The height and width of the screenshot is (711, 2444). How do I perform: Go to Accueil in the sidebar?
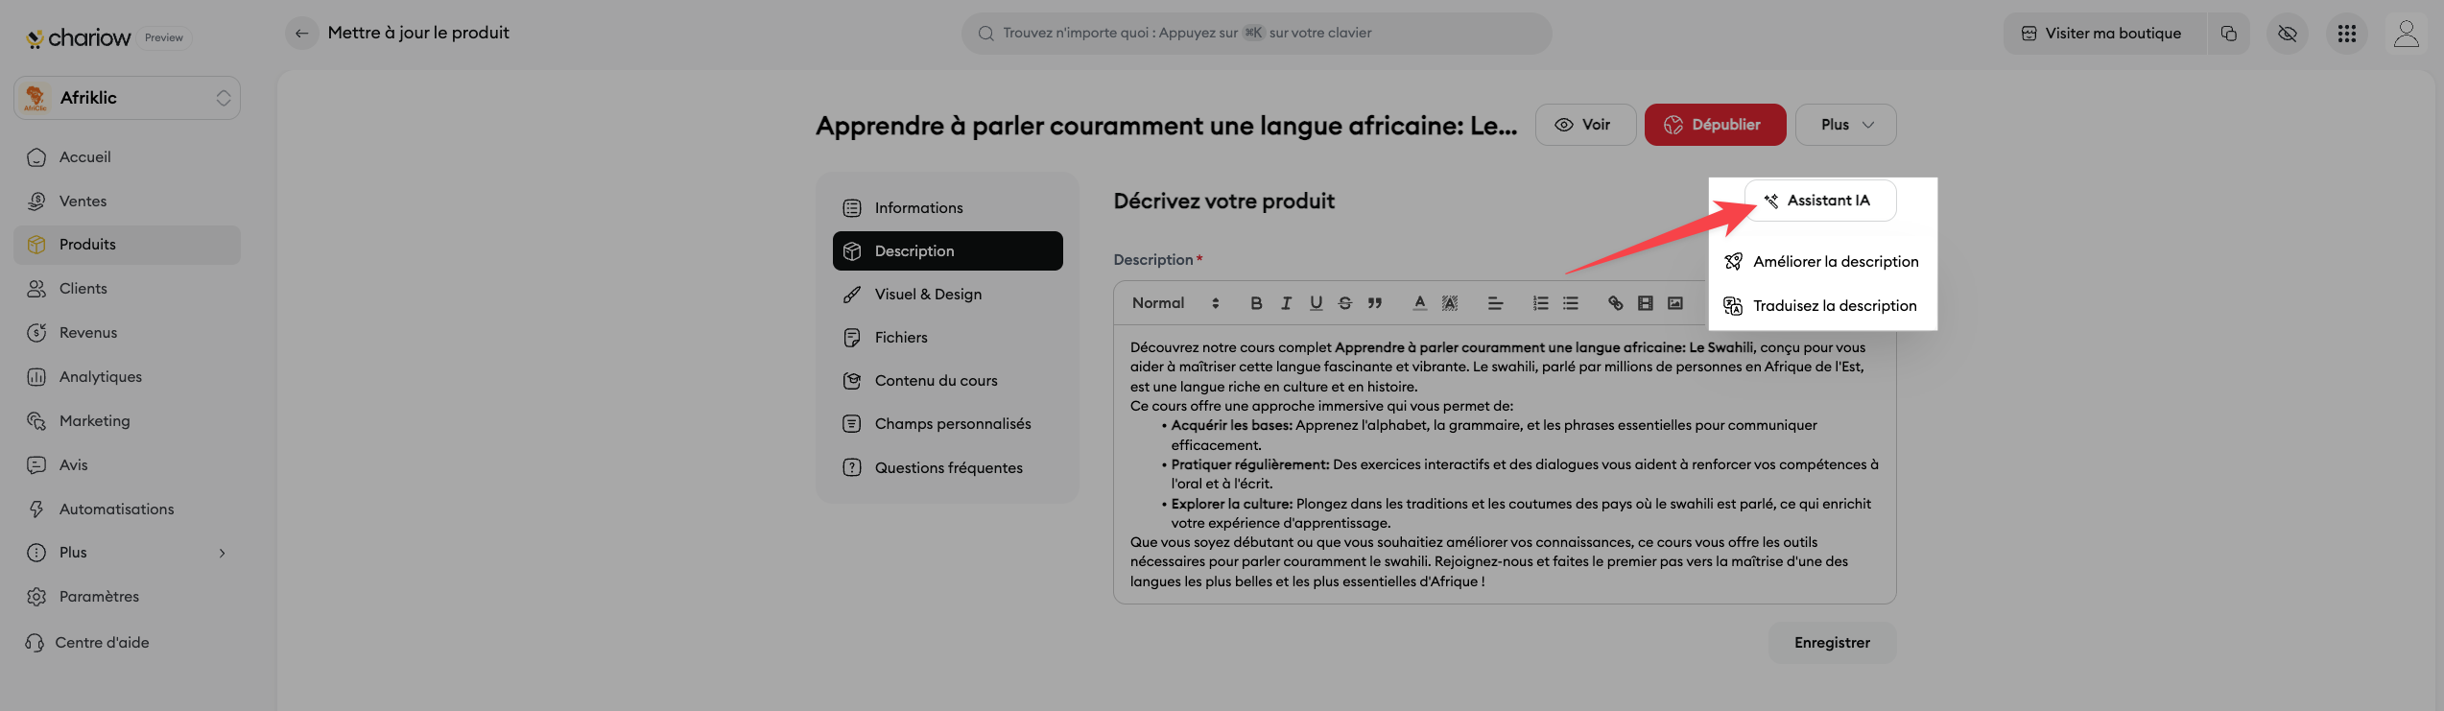pyautogui.click(x=127, y=157)
